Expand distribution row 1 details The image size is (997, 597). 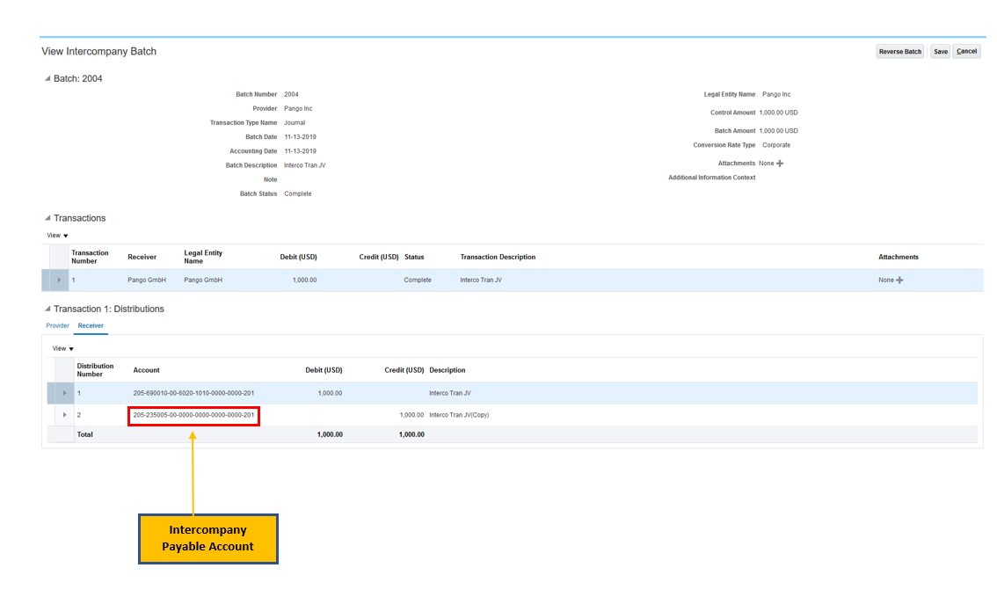[x=64, y=393]
